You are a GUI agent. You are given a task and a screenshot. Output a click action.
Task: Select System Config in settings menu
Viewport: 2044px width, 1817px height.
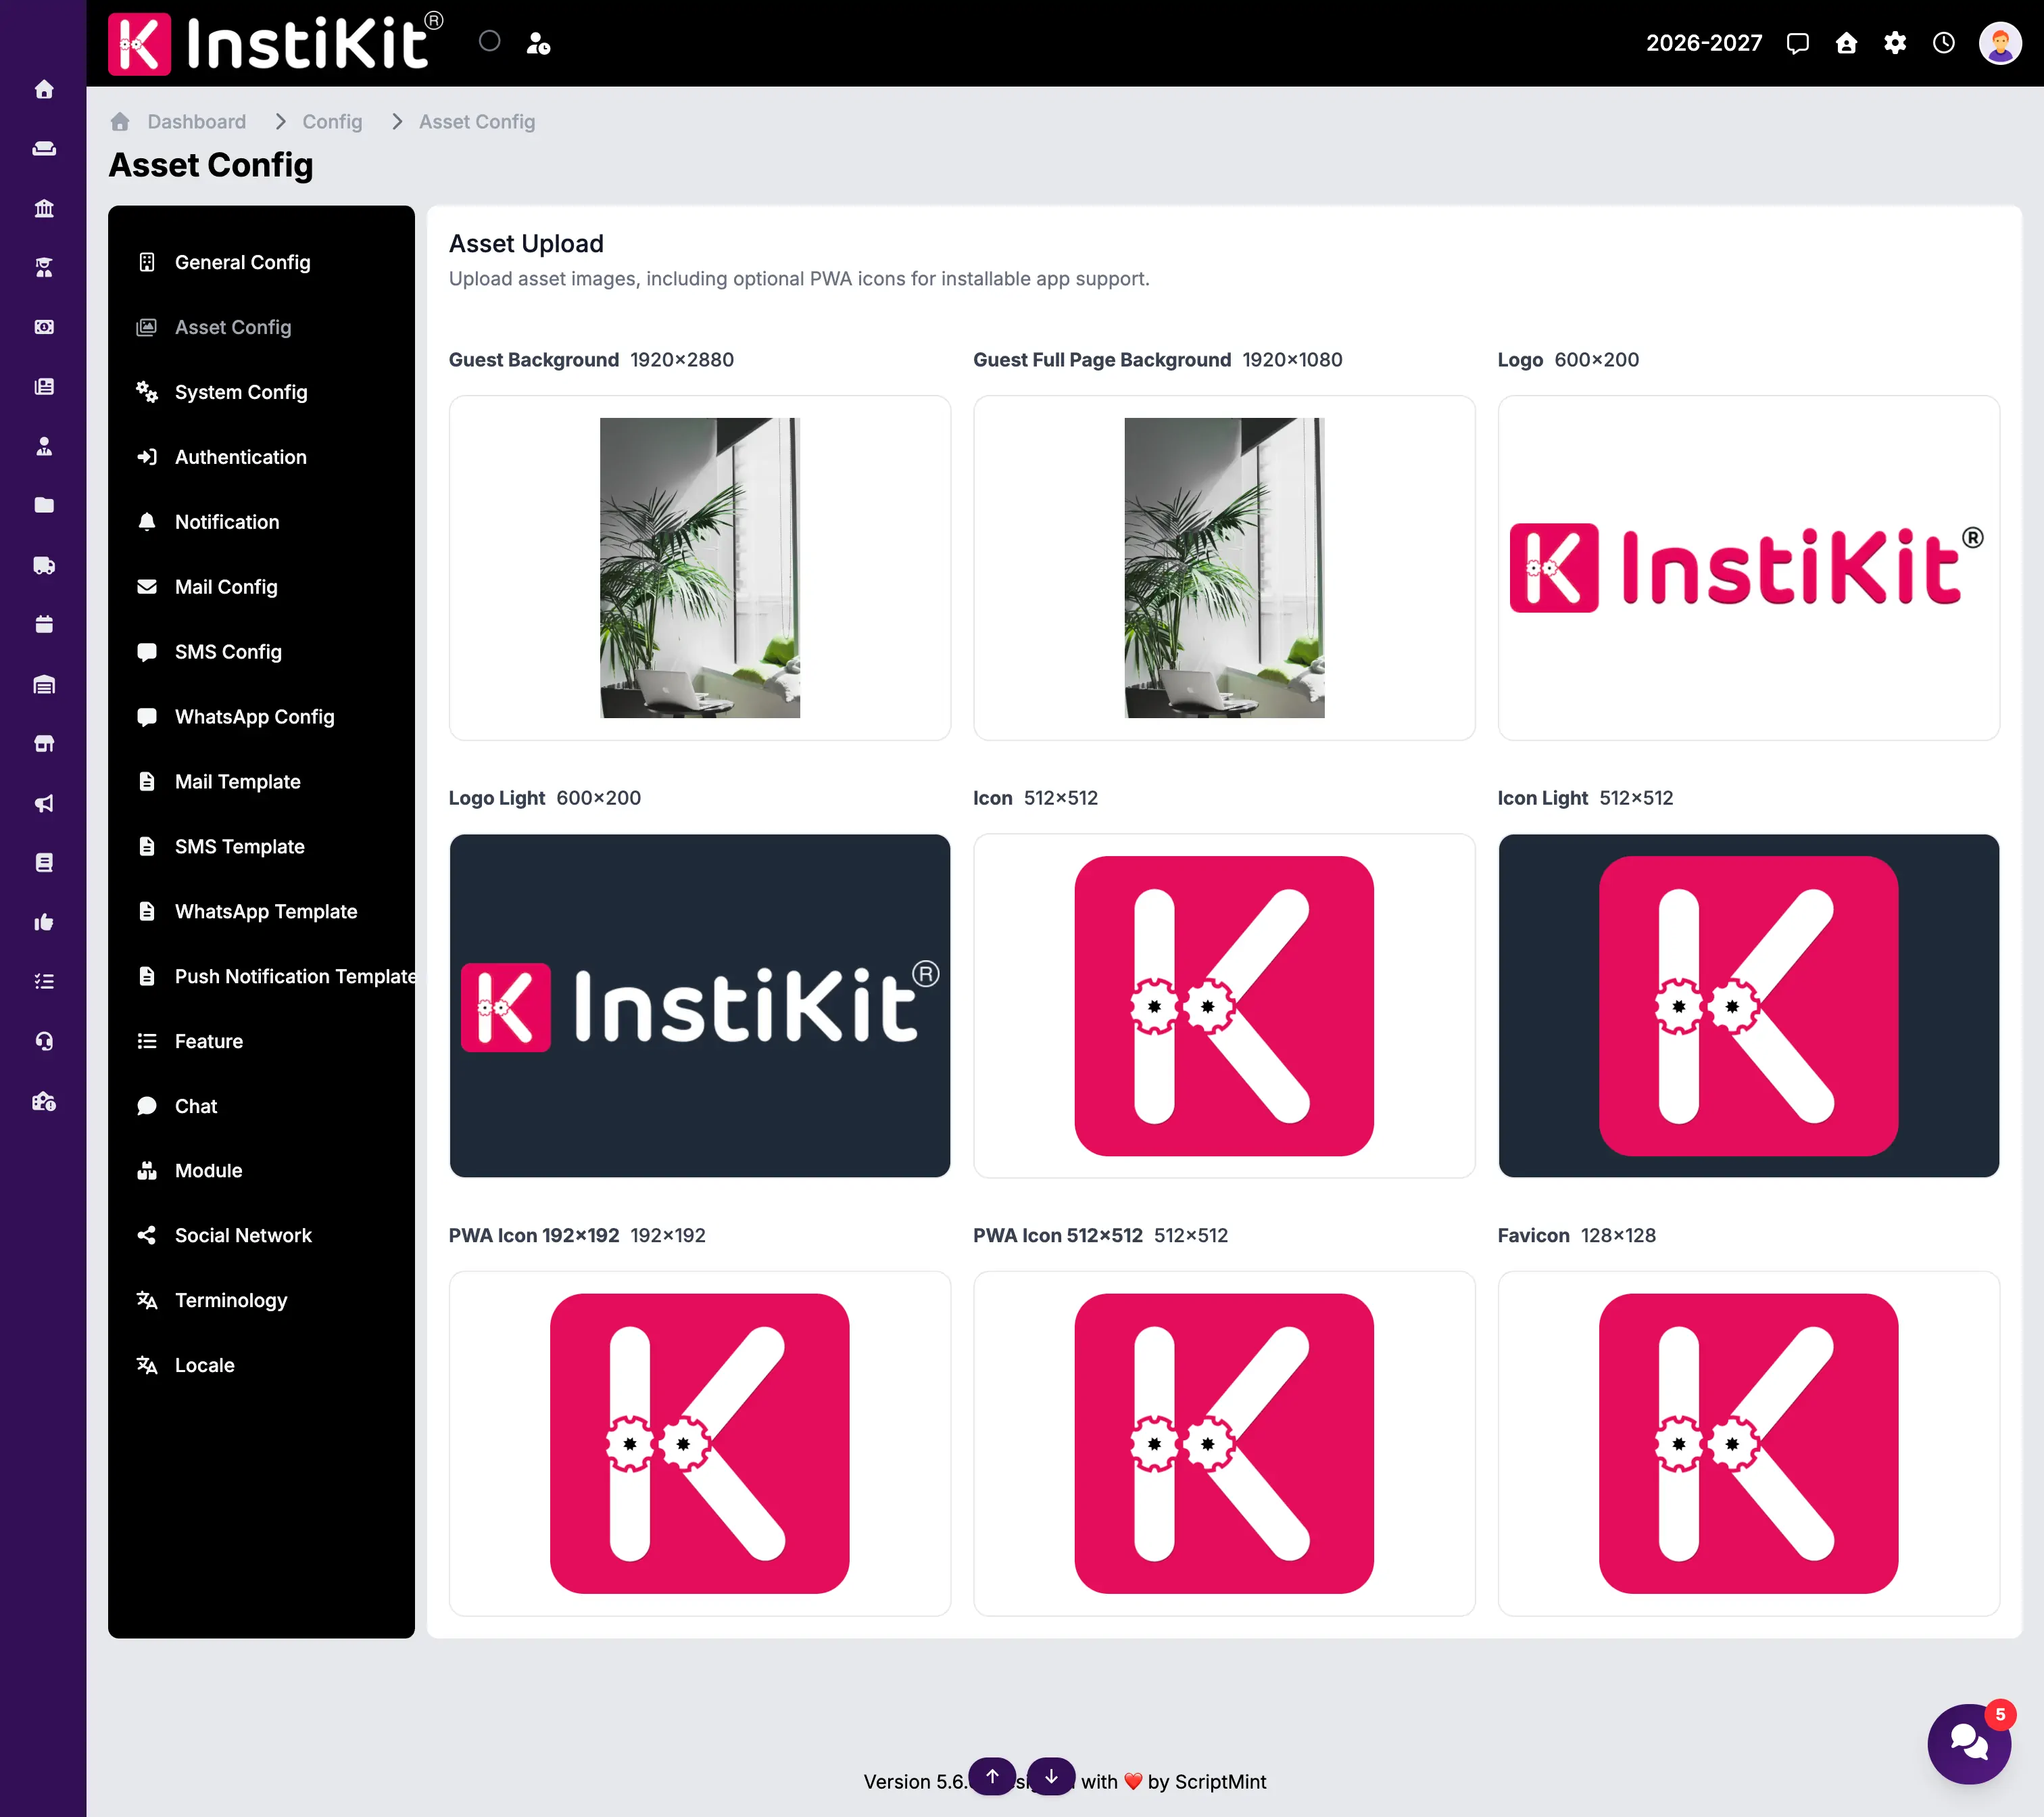click(x=261, y=392)
